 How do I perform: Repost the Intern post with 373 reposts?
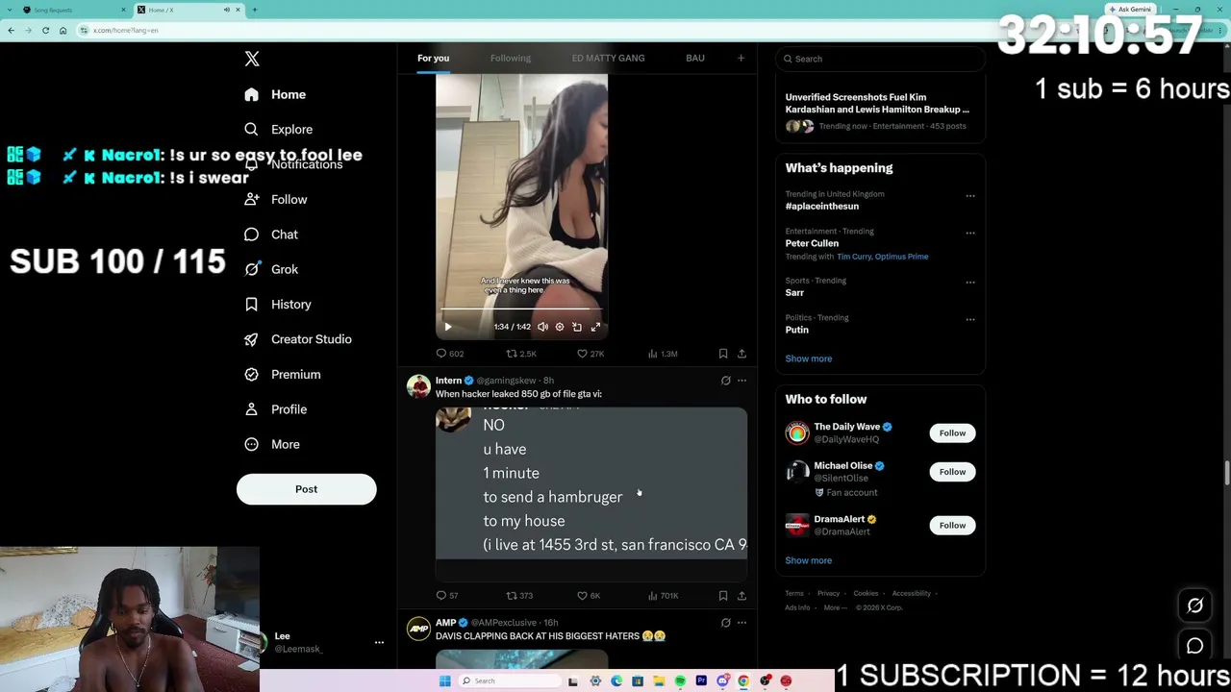(x=518, y=596)
